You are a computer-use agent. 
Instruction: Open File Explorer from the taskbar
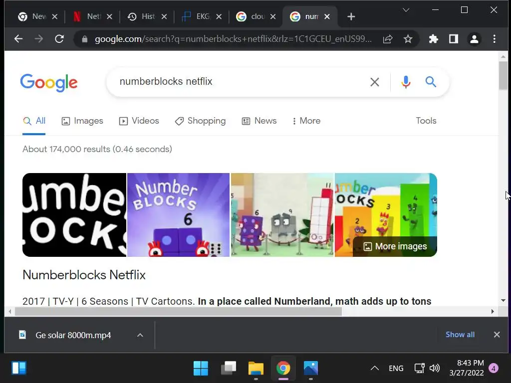(x=256, y=369)
